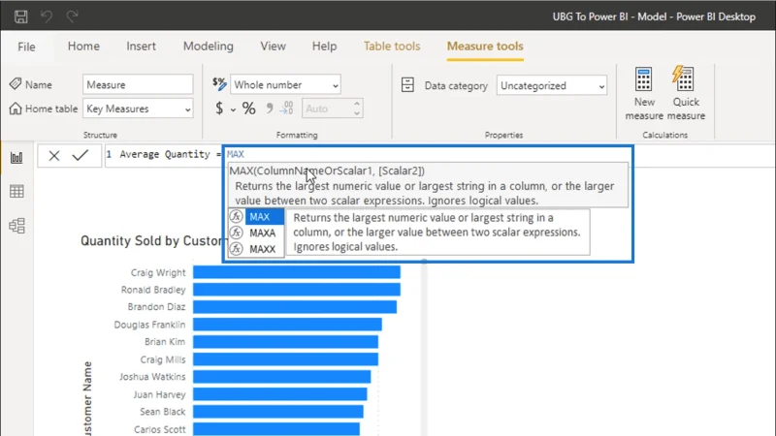This screenshot has height=436, width=776.
Task: Click the Sean Black bar
Action: 278,411
